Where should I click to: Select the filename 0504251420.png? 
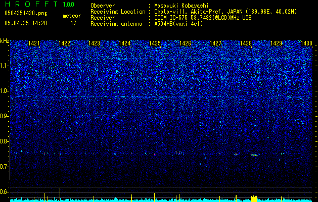pyautogui.click(x=26, y=13)
